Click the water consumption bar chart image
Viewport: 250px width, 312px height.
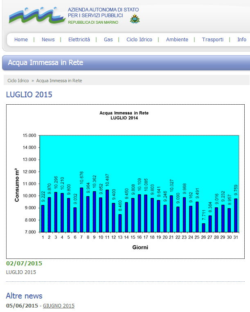click(x=125, y=181)
